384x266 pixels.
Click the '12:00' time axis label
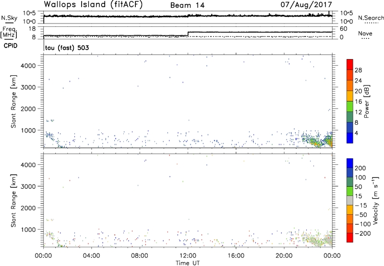(188, 256)
